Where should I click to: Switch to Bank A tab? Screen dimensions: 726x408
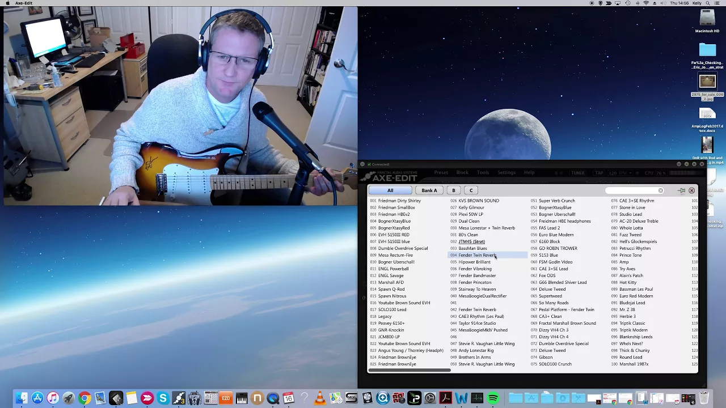429,190
